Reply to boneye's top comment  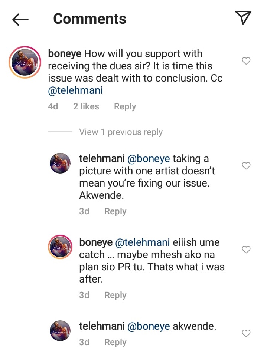[125, 107]
